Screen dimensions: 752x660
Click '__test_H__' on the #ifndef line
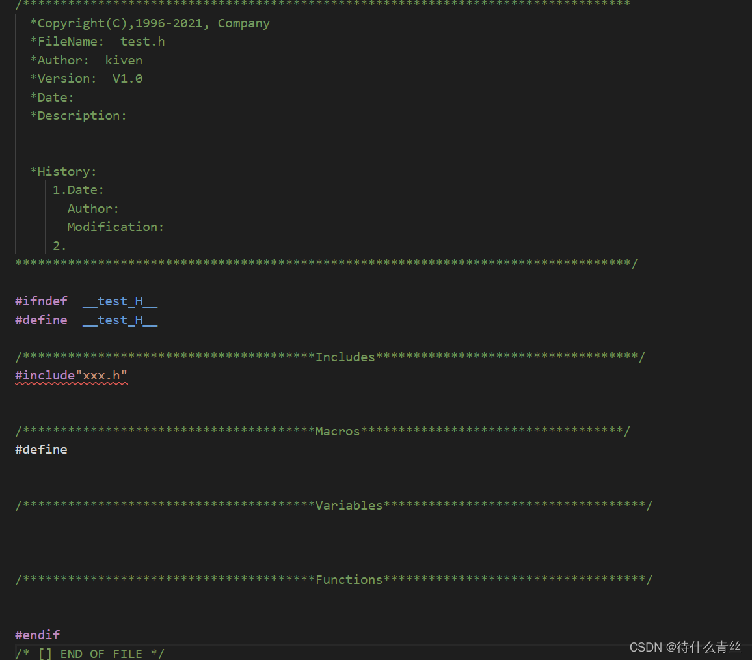120,301
